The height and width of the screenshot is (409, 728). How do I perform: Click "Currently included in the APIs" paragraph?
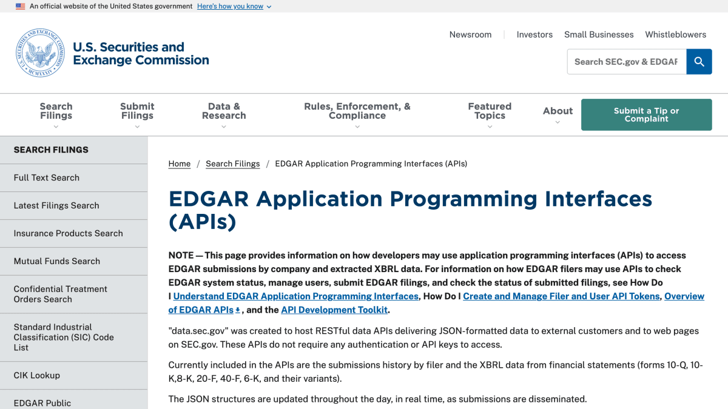click(436, 372)
